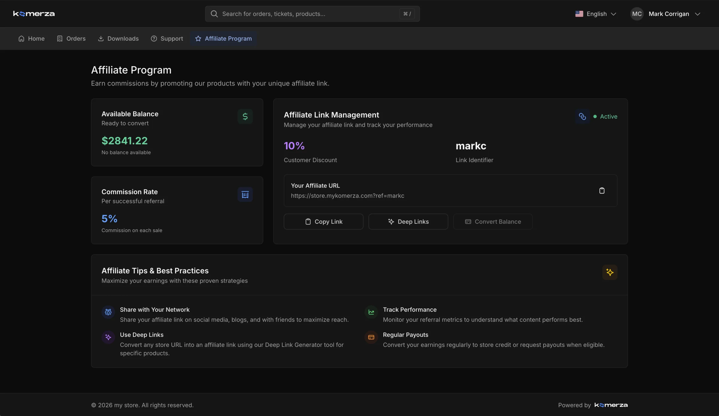Viewport: 719px width, 416px height.
Task: Click the Track Performance chart icon
Action: tap(371, 312)
